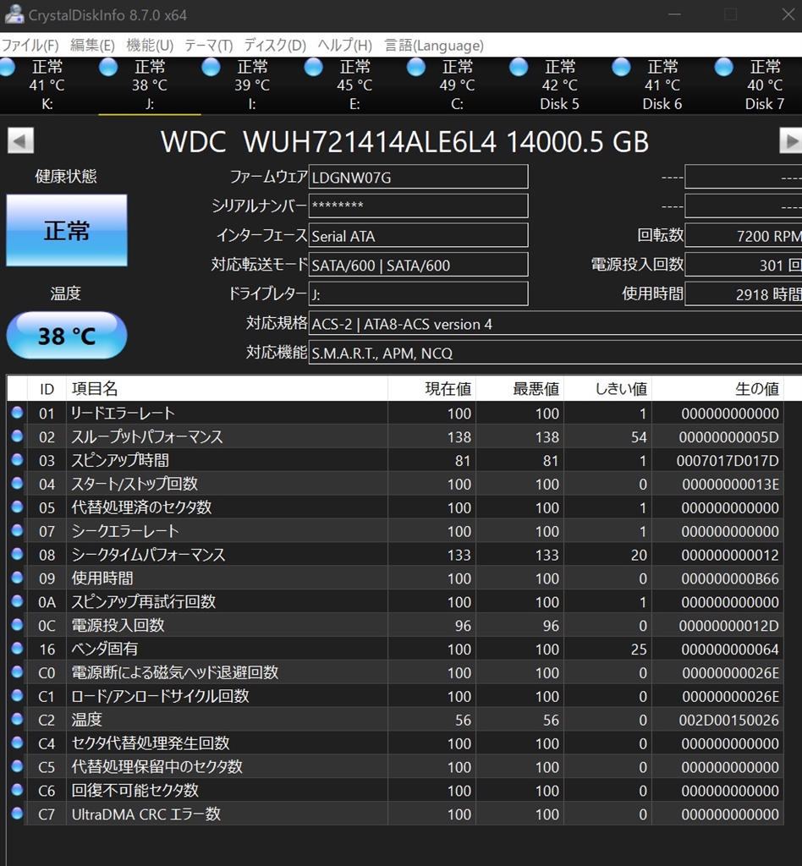
Task: Click the S.M.A.R.T., APM, NCQ features field
Action: click(x=555, y=353)
